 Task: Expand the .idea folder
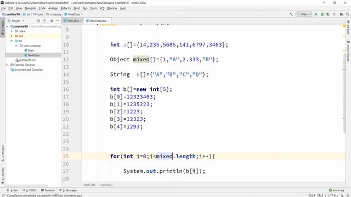pos(12,31)
